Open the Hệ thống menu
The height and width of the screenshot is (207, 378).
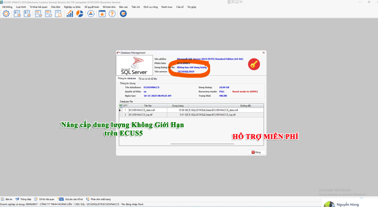tap(7, 7)
